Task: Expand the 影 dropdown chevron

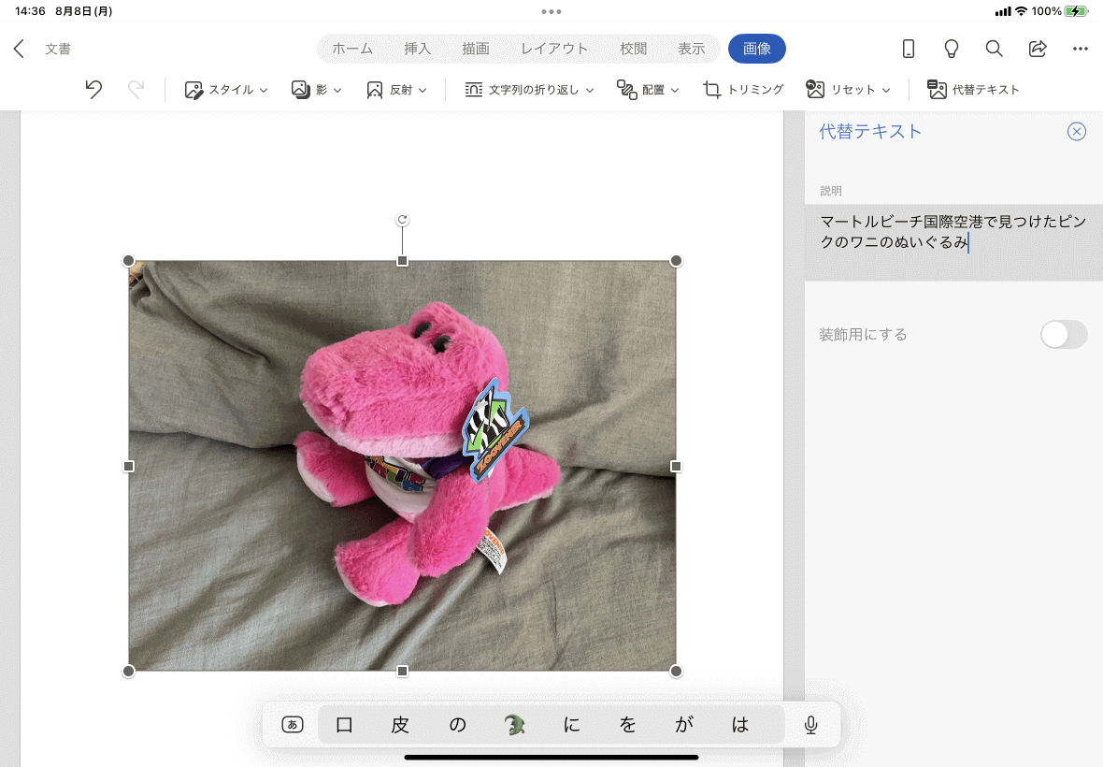Action: click(337, 90)
